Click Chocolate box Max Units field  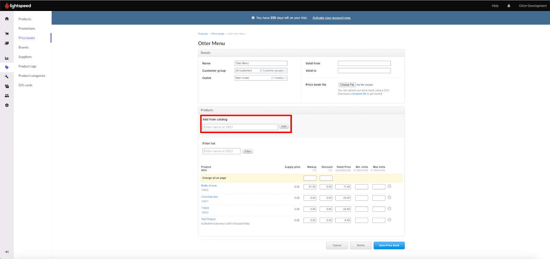(379, 198)
